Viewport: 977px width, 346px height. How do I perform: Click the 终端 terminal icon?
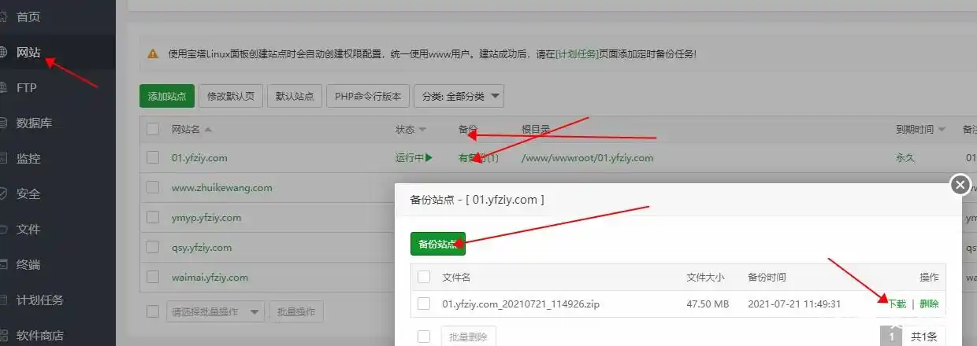(3, 265)
